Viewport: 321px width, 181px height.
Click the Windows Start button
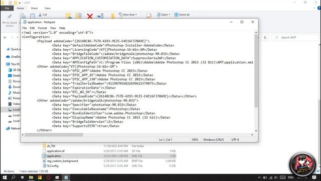(5, 177)
